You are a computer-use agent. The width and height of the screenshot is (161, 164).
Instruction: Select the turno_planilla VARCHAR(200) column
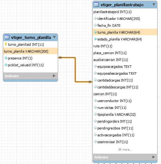[30, 51]
